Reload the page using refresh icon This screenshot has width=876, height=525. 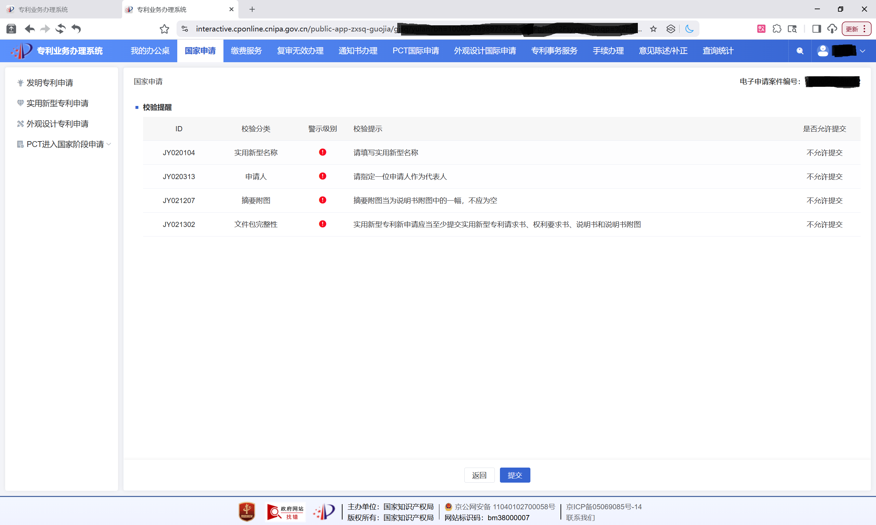tap(61, 29)
